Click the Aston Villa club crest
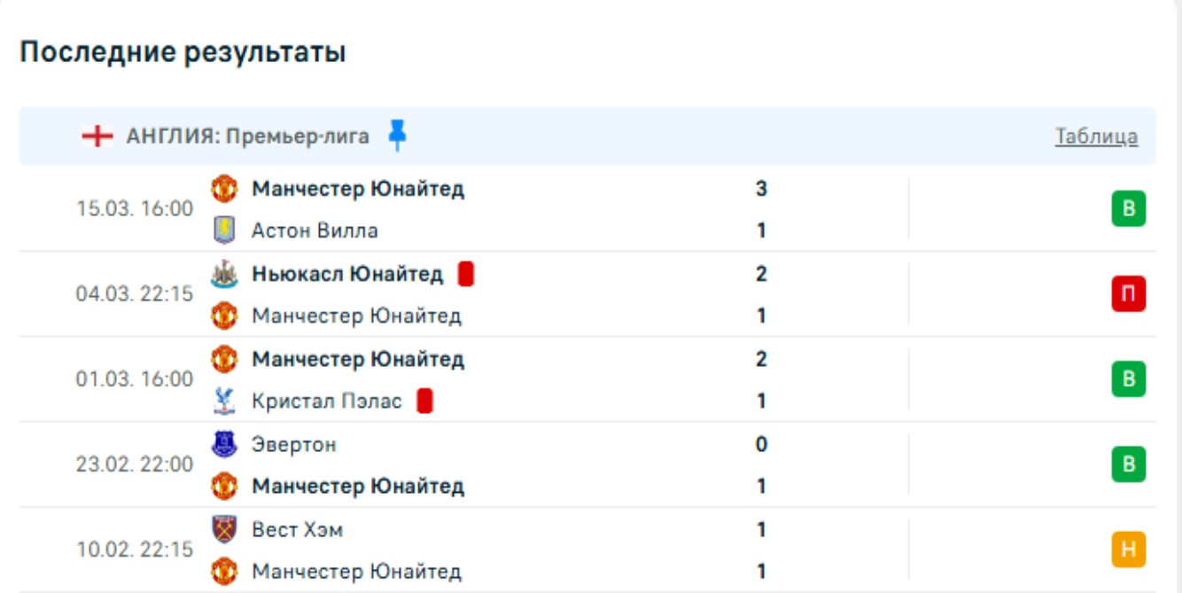 click(x=224, y=230)
